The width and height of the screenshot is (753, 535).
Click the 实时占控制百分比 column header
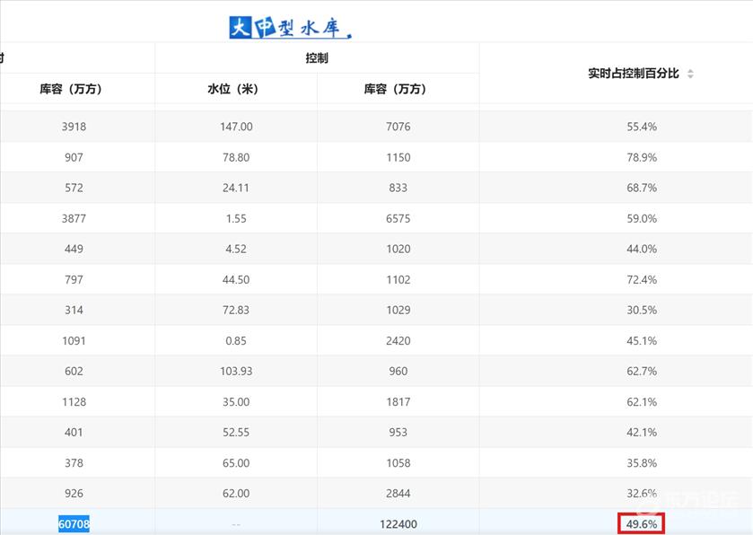(x=634, y=74)
